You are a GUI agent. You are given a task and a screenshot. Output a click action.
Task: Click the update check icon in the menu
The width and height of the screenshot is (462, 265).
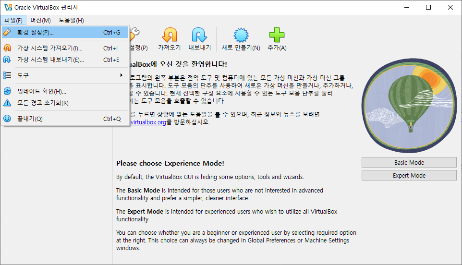(7, 91)
